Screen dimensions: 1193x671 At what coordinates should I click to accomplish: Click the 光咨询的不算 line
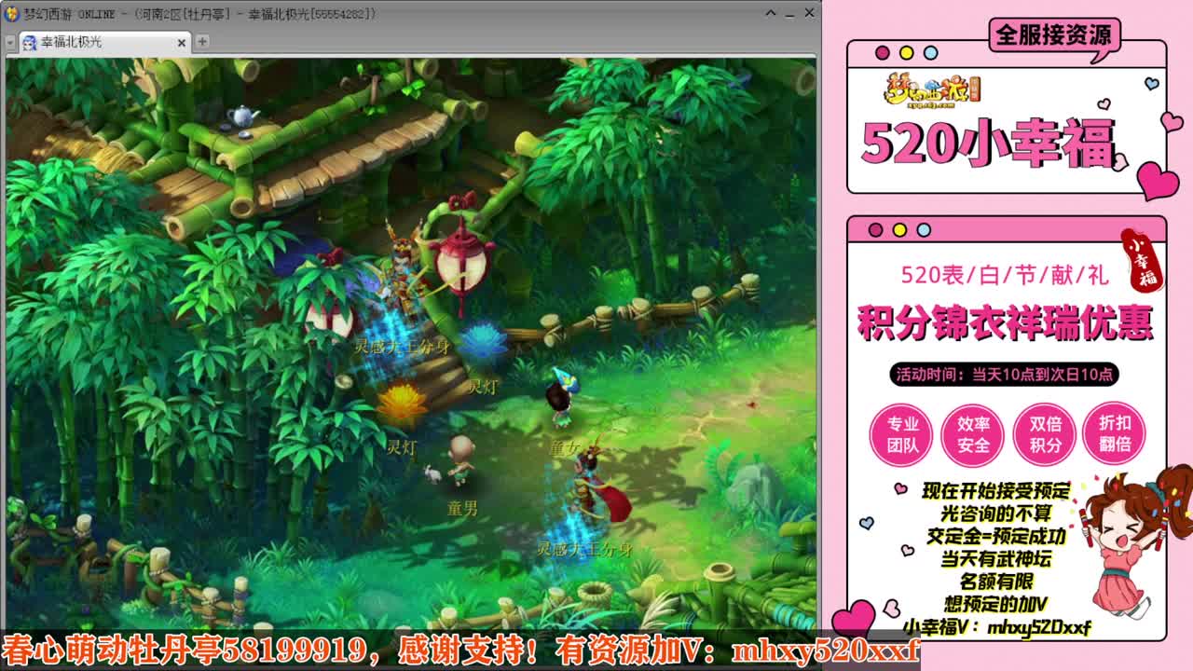pos(996,514)
